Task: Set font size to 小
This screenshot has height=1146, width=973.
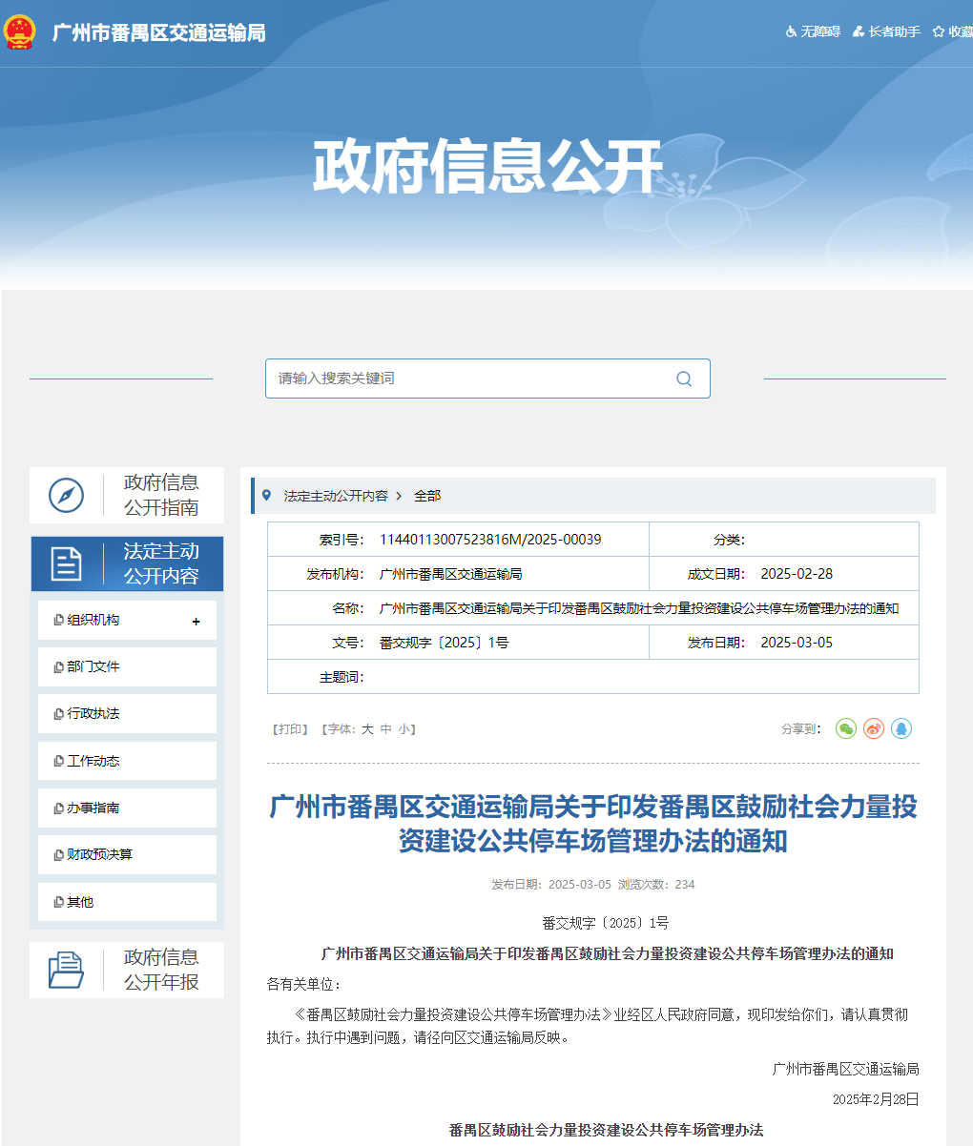Action: tap(404, 729)
